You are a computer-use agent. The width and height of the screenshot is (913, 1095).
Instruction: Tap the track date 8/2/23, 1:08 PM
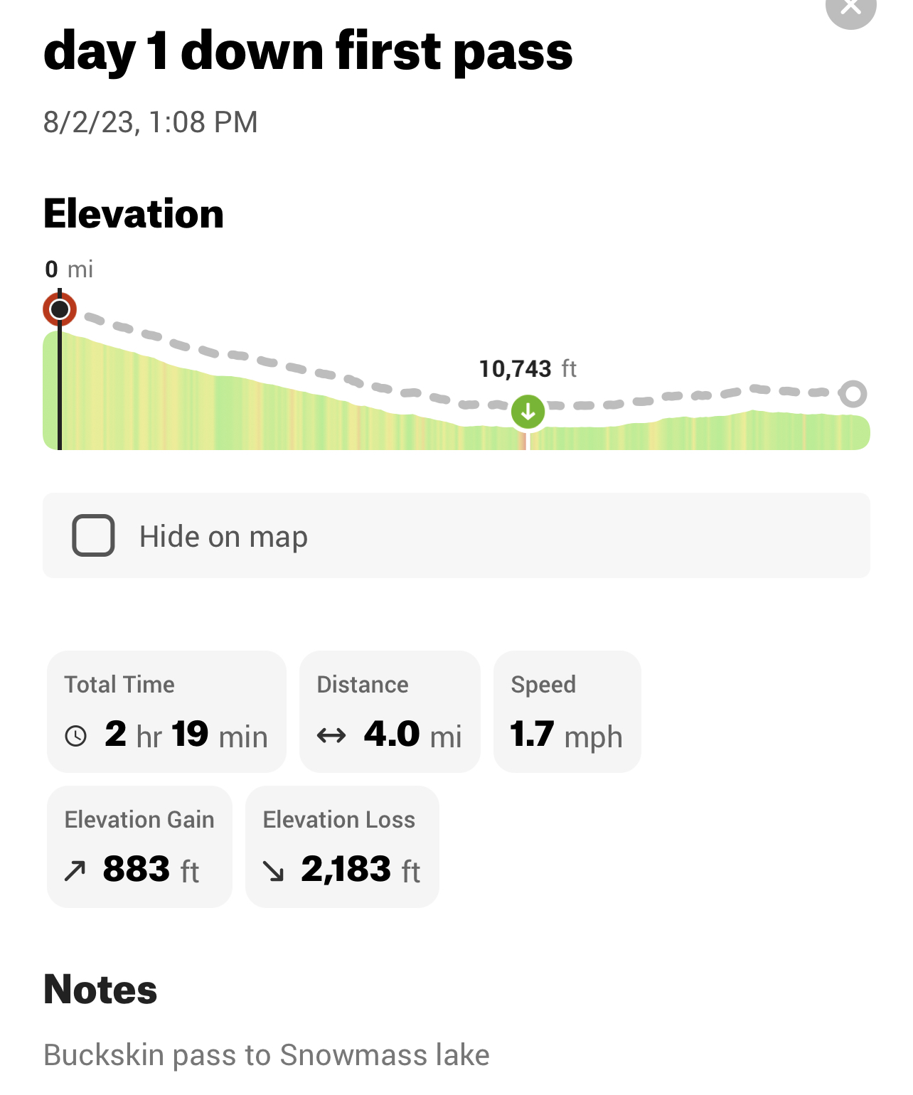150,122
